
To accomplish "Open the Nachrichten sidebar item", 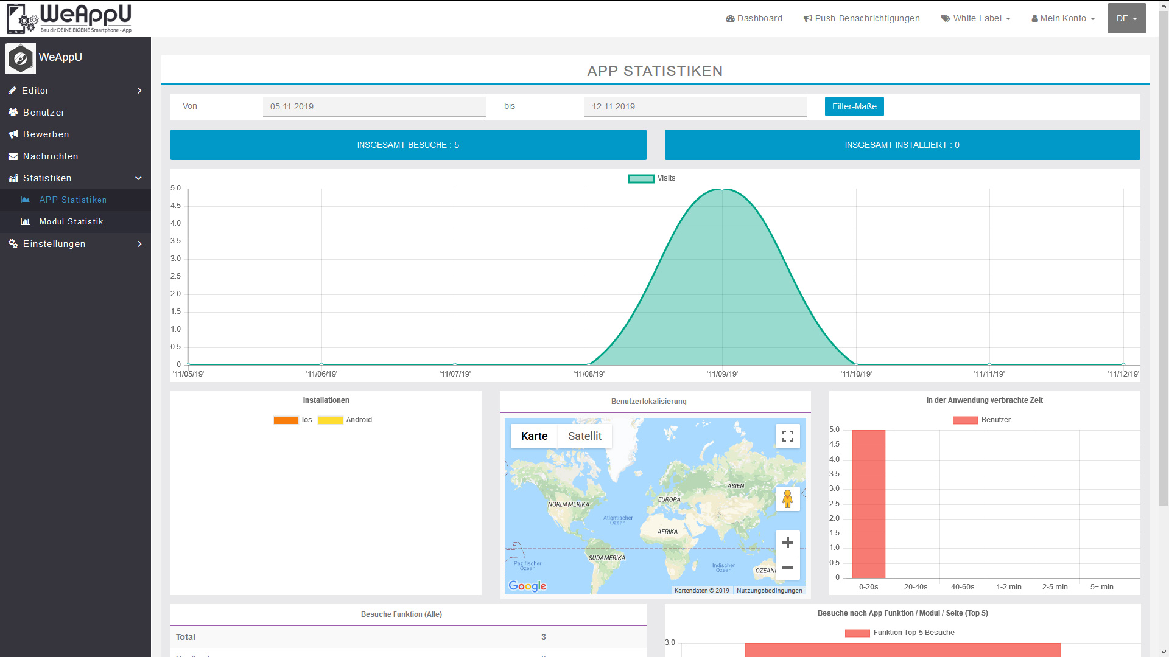I will 75,156.
